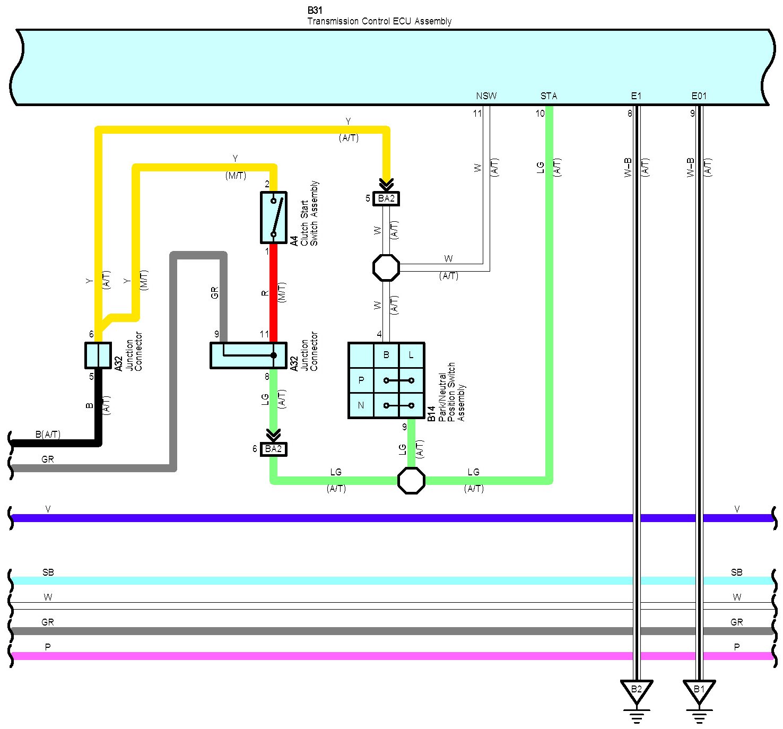
Task: Select the B2 ground symbol
Action: (x=636, y=691)
